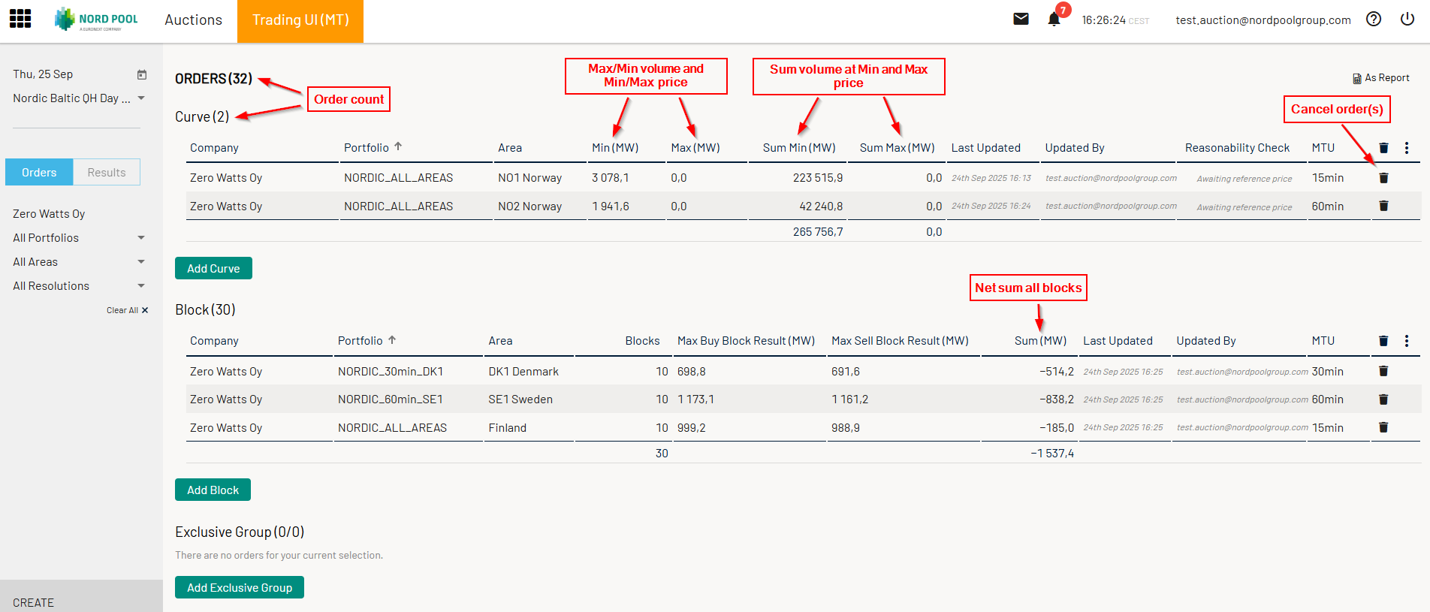Screen dimensions: 1430x612
Task: Switch to the Results tab
Action: coord(107,172)
